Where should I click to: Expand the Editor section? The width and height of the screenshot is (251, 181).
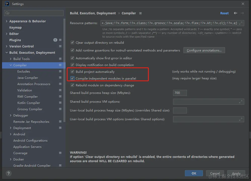[7, 34]
